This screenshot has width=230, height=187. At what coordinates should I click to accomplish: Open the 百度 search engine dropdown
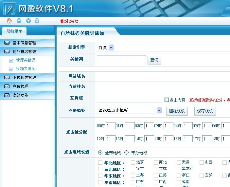tap(105, 47)
